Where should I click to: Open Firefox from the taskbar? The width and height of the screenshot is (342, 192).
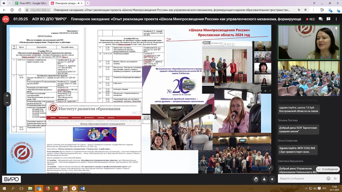pos(48,188)
